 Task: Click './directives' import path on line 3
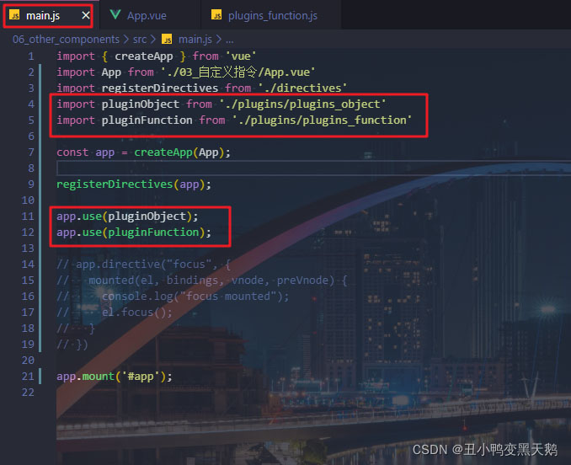[302, 88]
